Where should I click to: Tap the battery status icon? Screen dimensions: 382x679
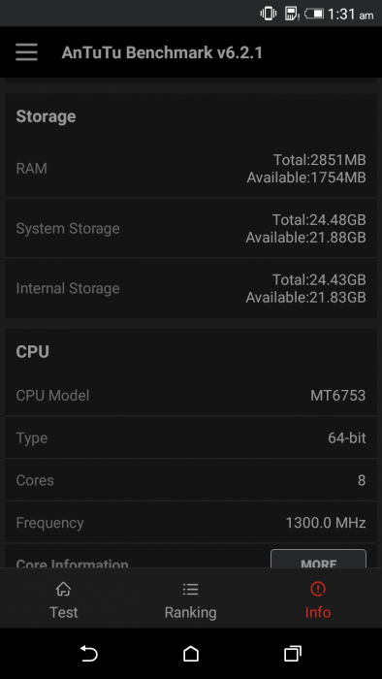(314, 14)
